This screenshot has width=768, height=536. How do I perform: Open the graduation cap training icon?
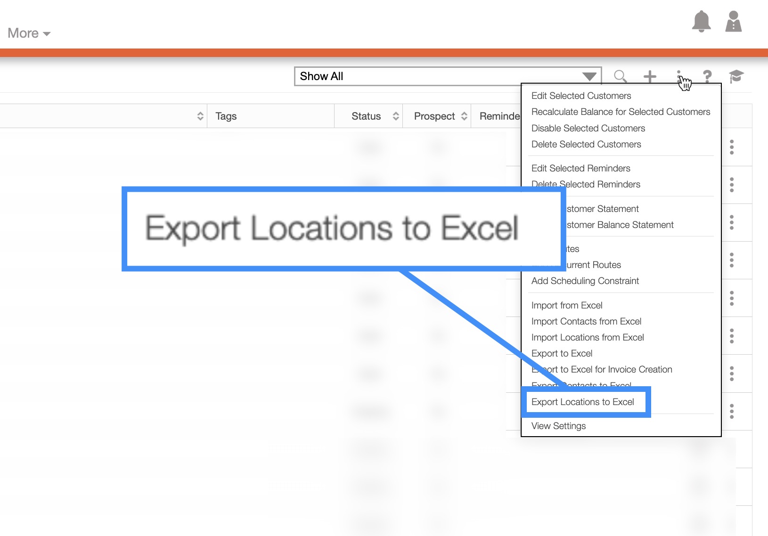click(x=736, y=76)
